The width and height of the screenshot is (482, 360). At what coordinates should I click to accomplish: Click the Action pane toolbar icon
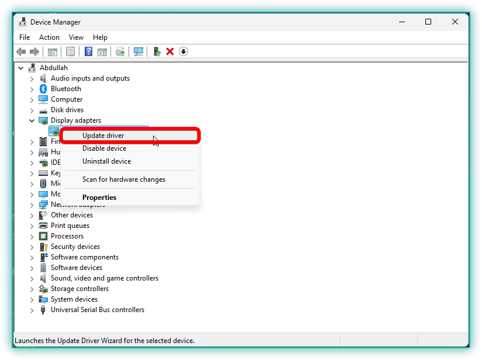click(102, 51)
